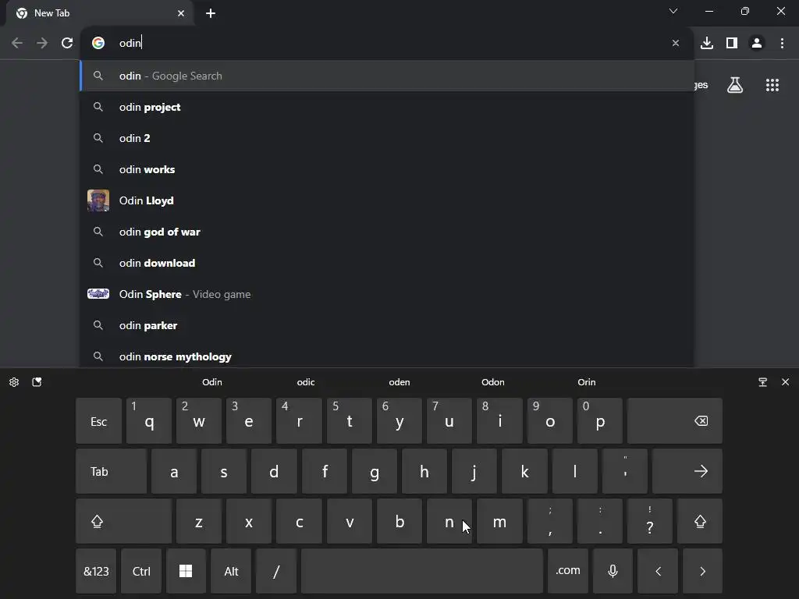This screenshot has width=799, height=599.
Task: Choose suggestion Odin Lloyd
Action: pyautogui.click(x=387, y=200)
